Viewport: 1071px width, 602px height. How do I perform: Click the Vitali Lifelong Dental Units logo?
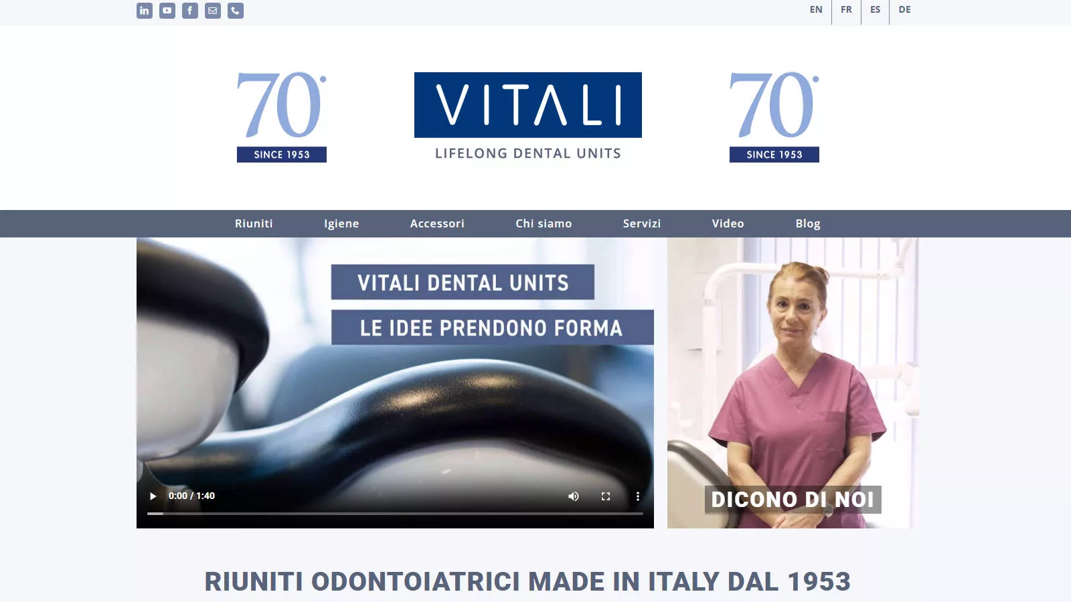pos(528,116)
